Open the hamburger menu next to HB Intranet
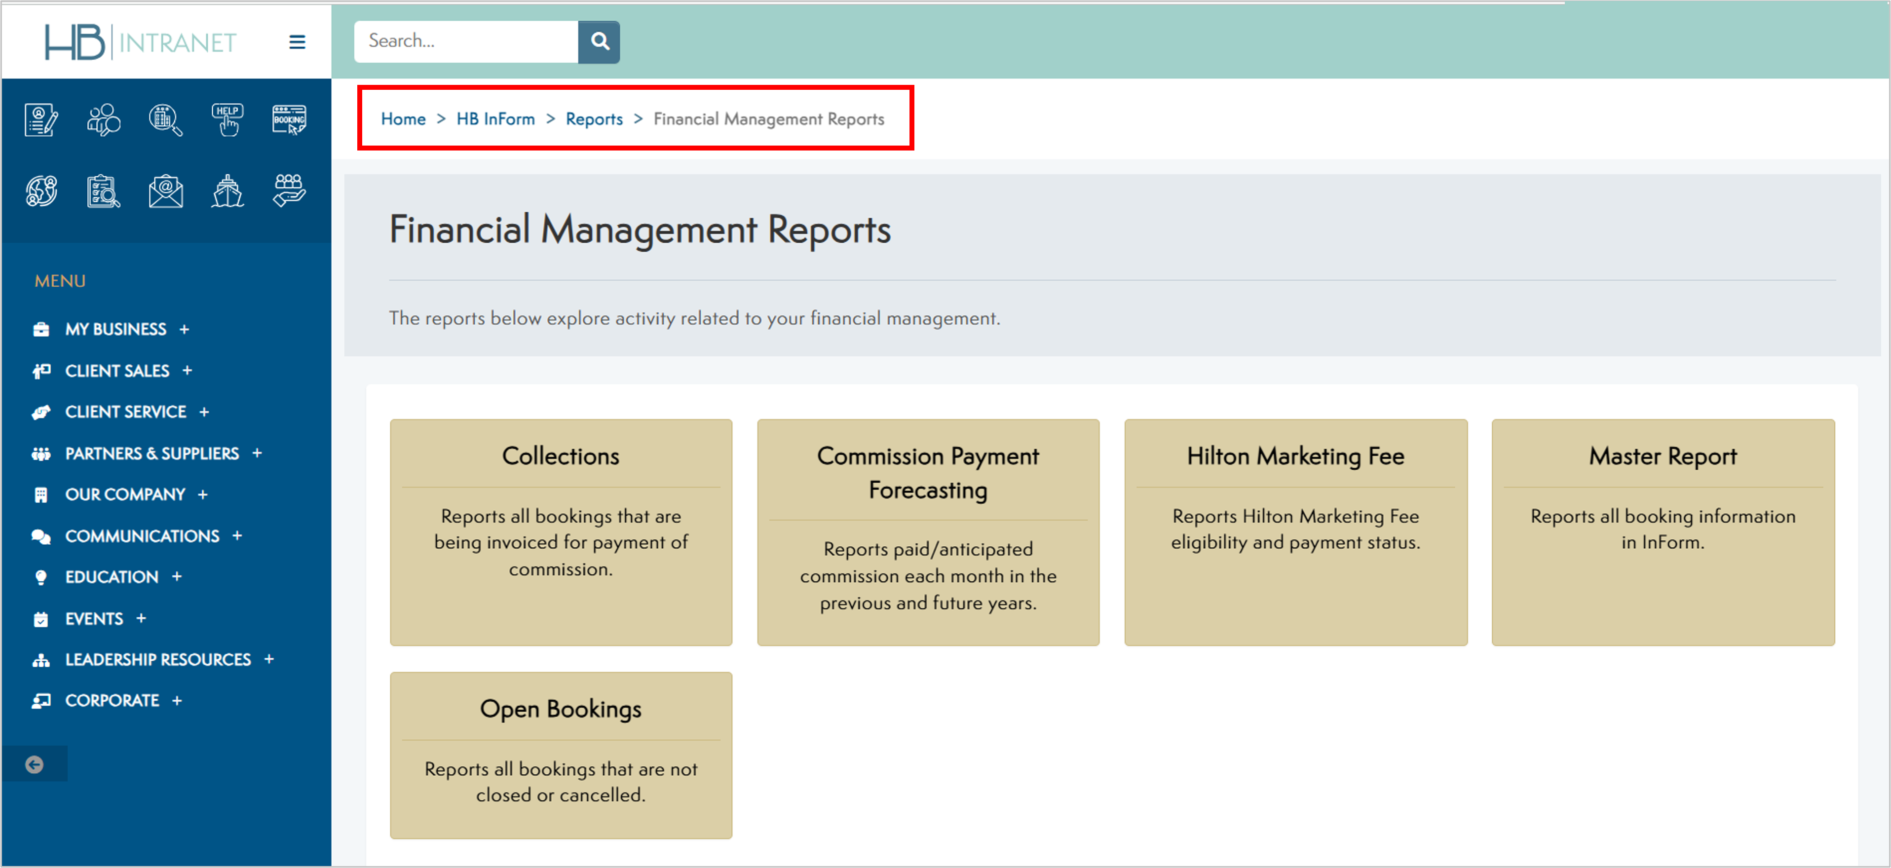 click(x=297, y=42)
